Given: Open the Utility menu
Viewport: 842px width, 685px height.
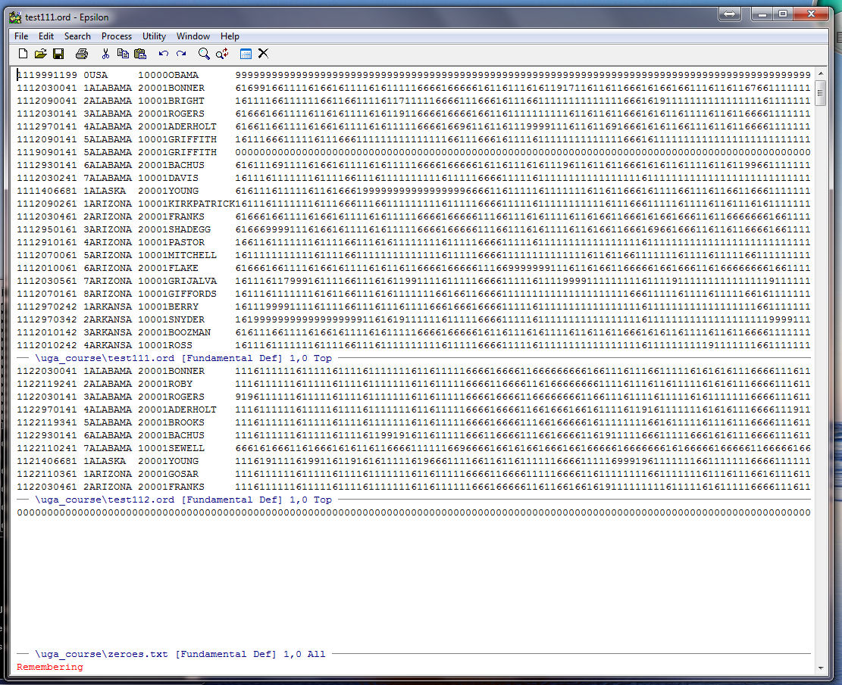Looking at the screenshot, I should [154, 36].
